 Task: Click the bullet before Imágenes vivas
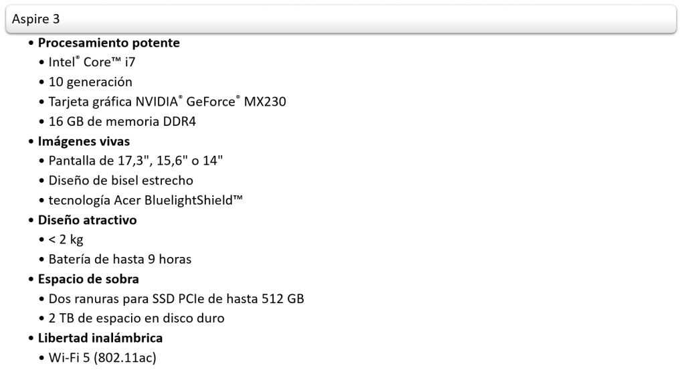pyautogui.click(x=31, y=142)
